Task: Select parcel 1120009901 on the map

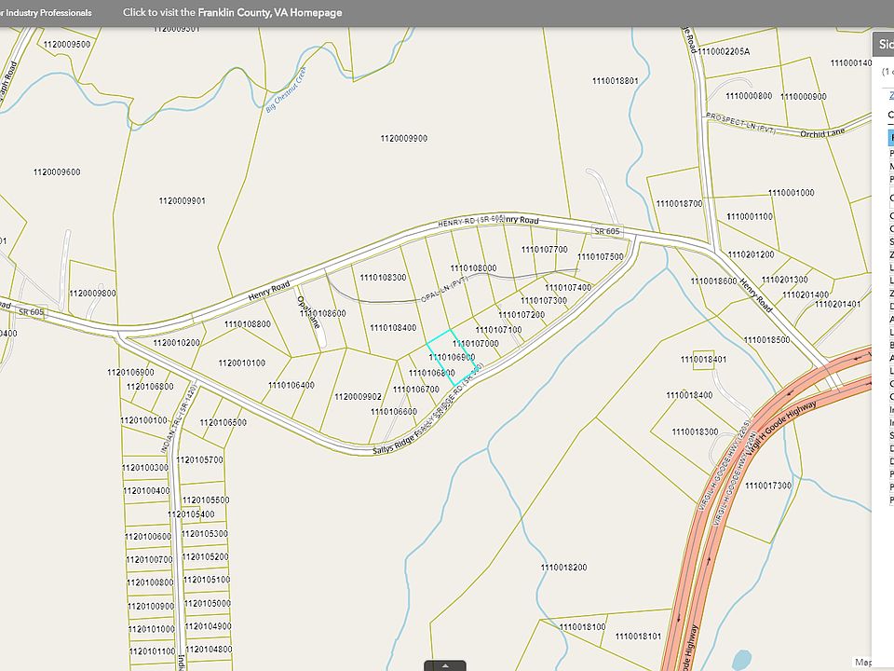Action: [182, 200]
